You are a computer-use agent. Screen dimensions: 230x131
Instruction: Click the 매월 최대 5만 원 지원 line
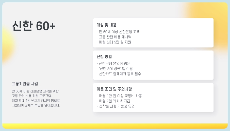coord(114,42)
